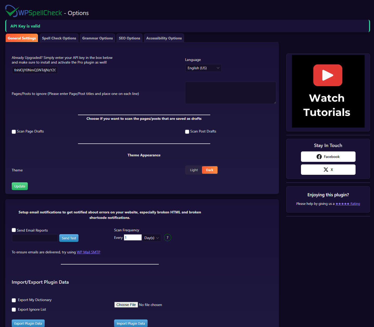Click the 'Scan Frequency' label
The image size is (374, 327).
[x=127, y=230]
